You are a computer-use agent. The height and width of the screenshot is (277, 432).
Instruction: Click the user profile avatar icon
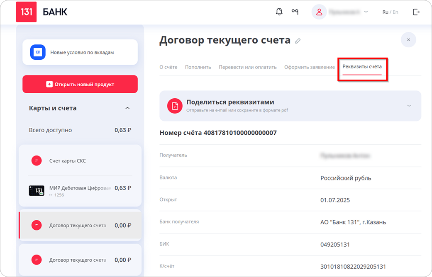click(319, 12)
